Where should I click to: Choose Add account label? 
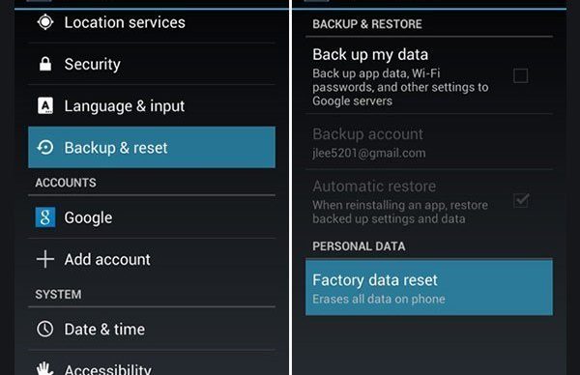click(107, 259)
